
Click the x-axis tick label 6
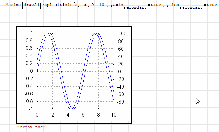(83, 115)
